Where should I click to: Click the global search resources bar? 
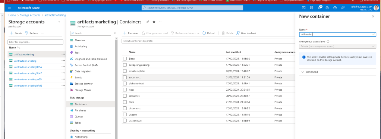coord(192,8)
